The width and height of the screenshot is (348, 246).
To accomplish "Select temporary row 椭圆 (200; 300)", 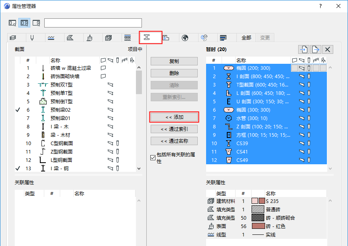I will coord(266,68).
